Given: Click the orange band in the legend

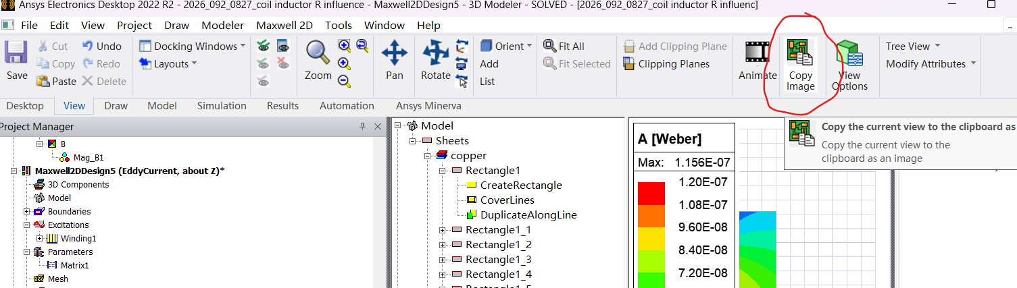Looking at the screenshot, I should pyautogui.click(x=651, y=216).
